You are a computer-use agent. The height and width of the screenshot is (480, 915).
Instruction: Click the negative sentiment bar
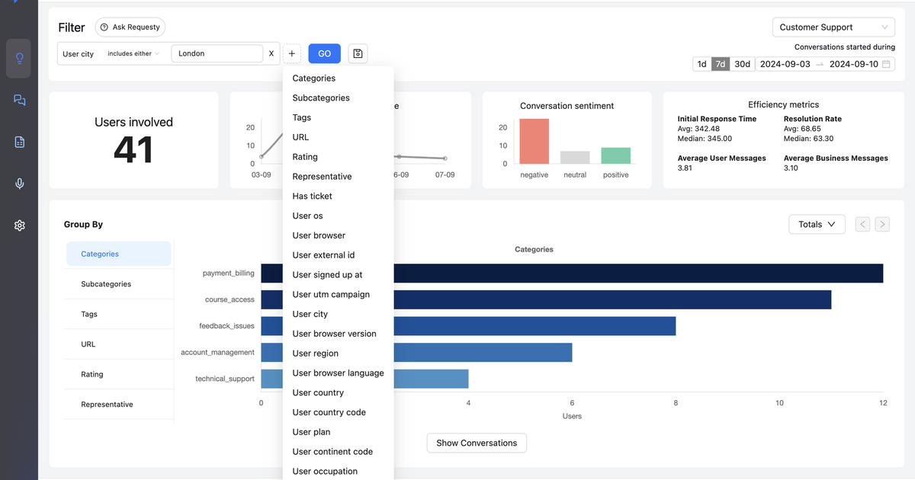[535, 141]
